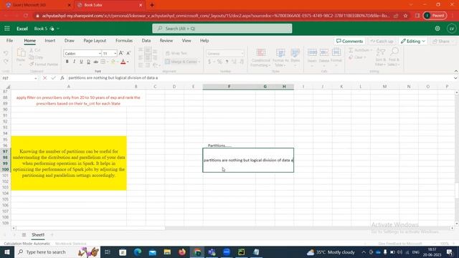
Task: Switch to the Draw tab
Action: 70,41
